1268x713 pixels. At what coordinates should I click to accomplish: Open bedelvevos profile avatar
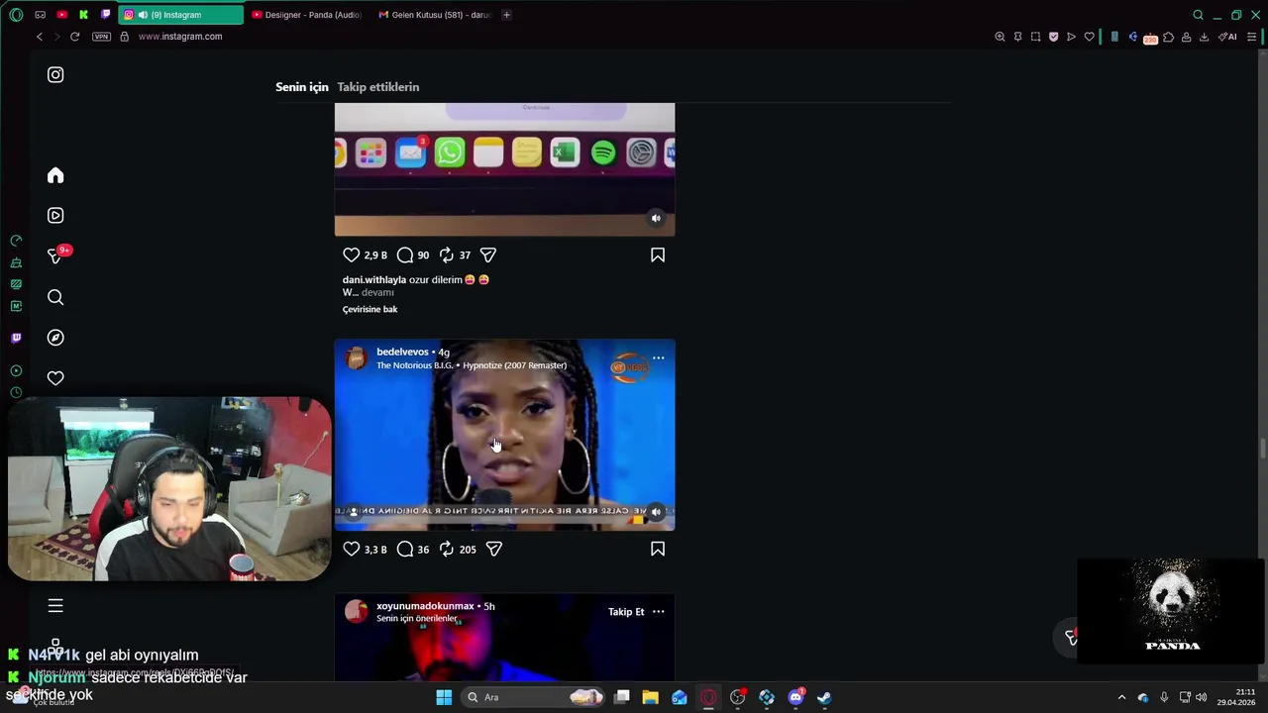[356, 357]
